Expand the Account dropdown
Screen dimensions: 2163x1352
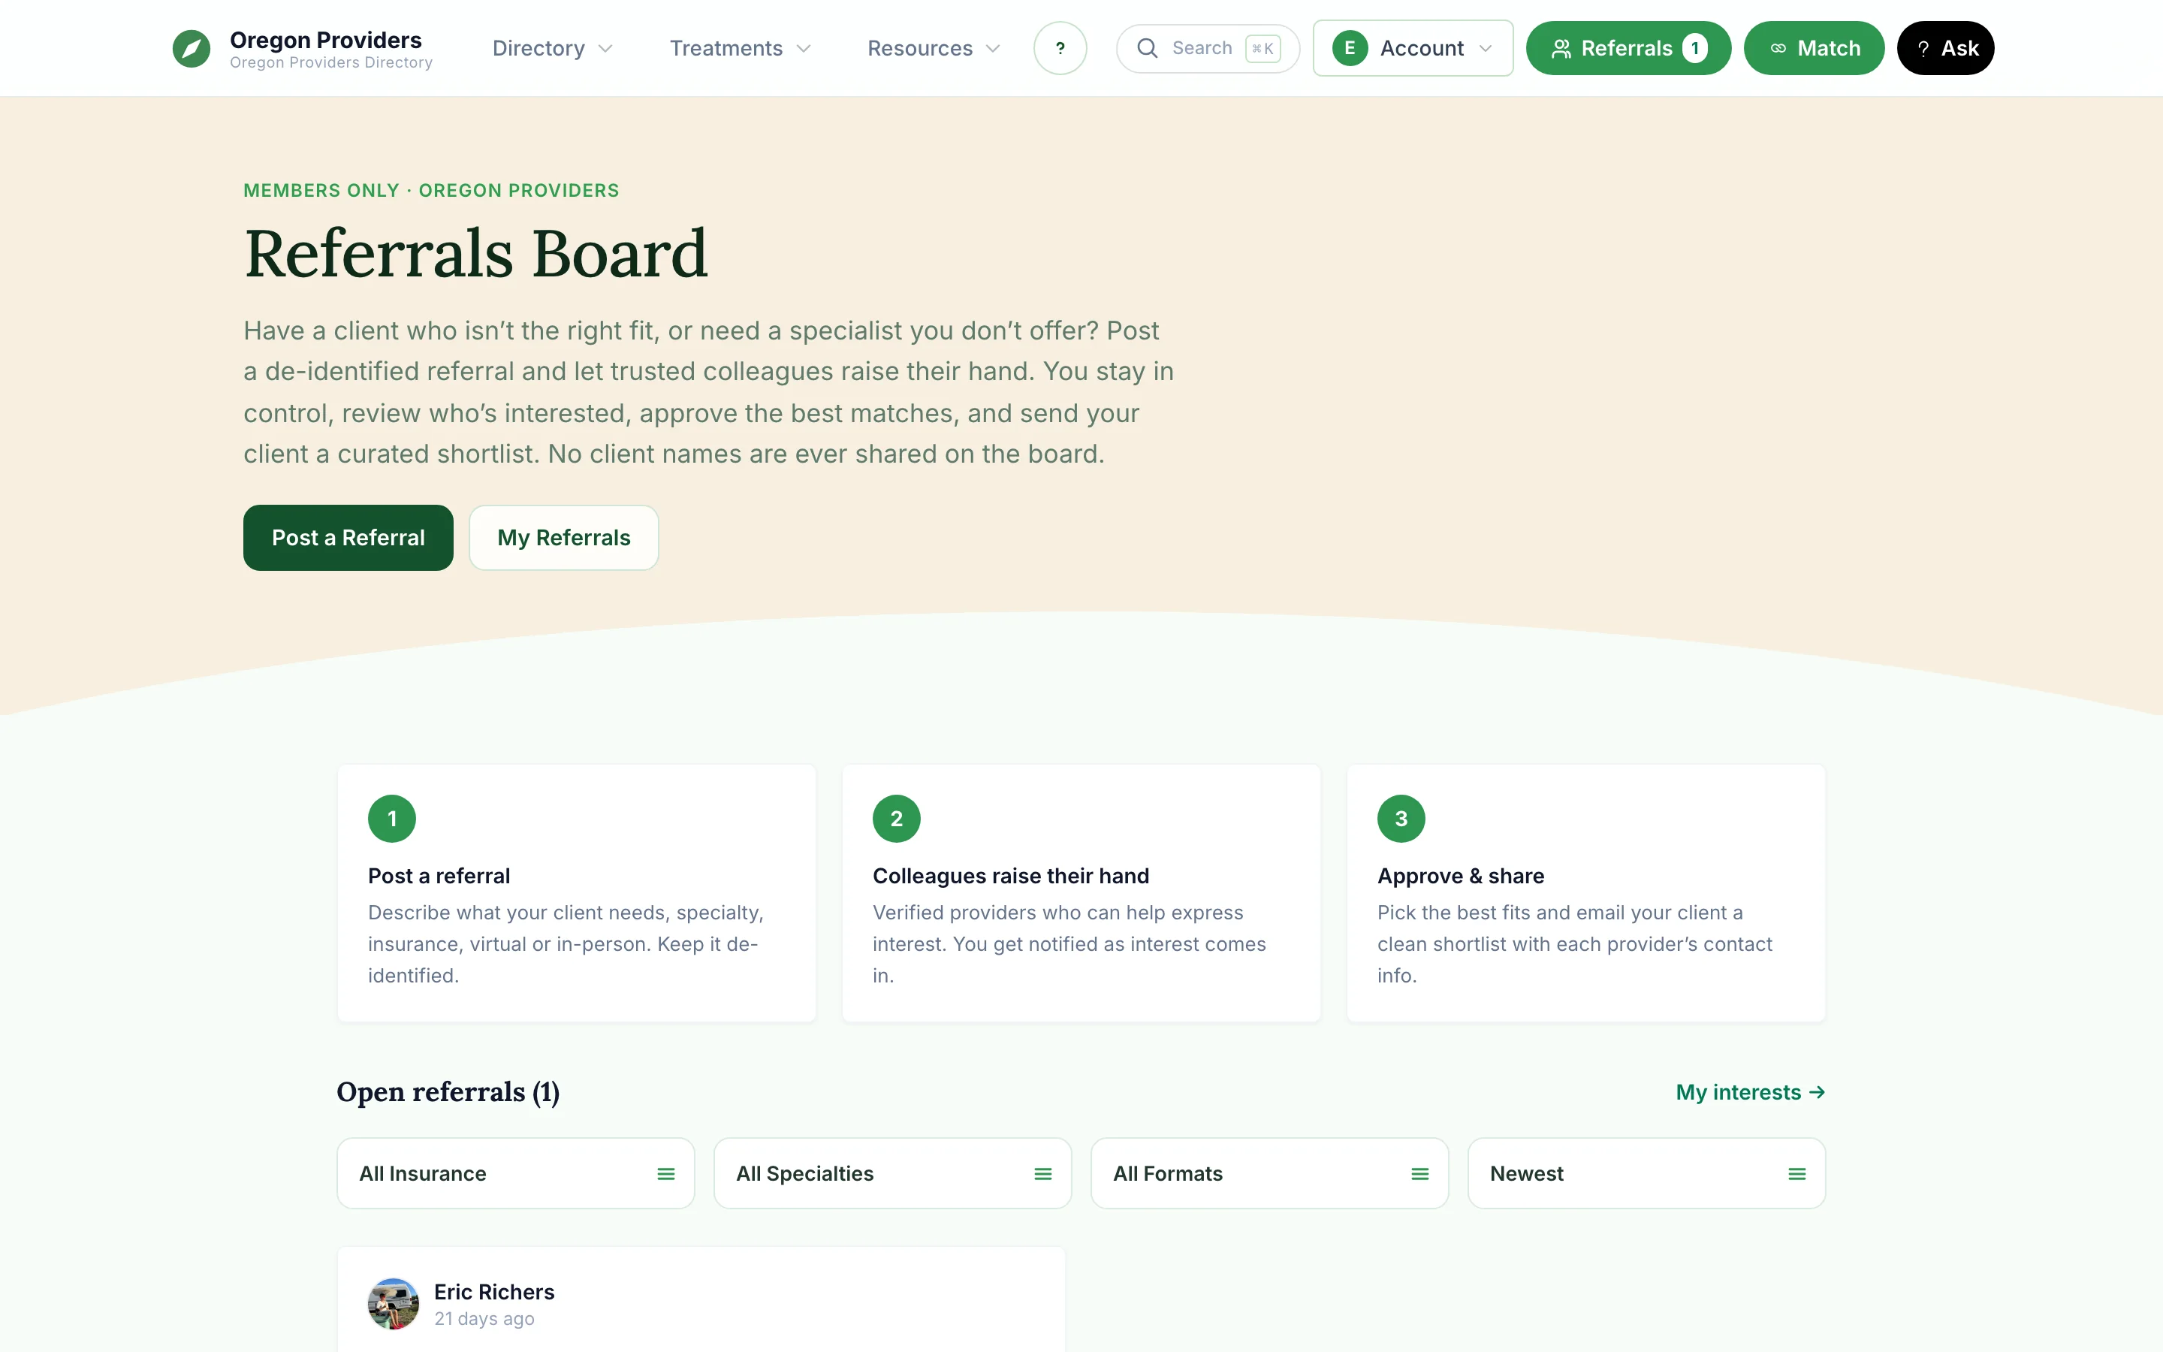[1412, 48]
